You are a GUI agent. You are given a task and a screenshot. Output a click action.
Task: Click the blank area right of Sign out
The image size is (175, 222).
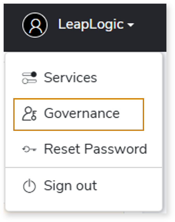pos(130,186)
